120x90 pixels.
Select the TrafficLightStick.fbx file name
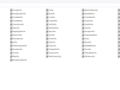click(90, 53)
